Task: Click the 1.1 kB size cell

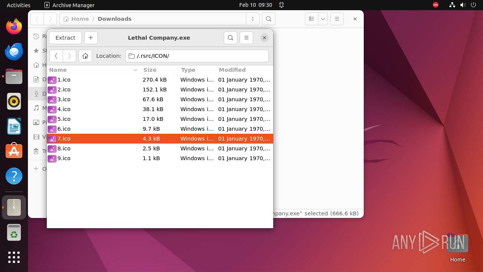Action: coord(151,158)
